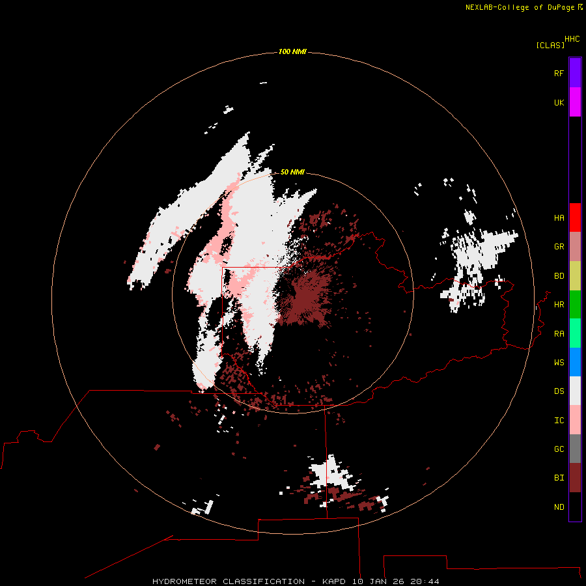Screen dimensions: 586x586
Task: Click the IC legend label
Action: click(559, 421)
